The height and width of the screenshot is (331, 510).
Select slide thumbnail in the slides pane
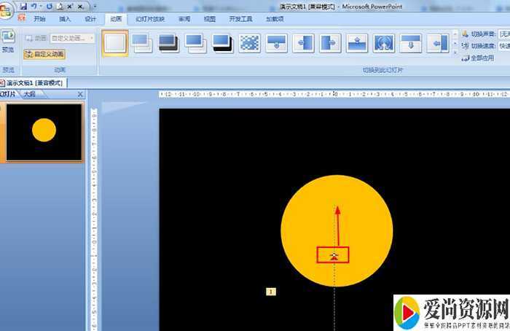pos(44,132)
